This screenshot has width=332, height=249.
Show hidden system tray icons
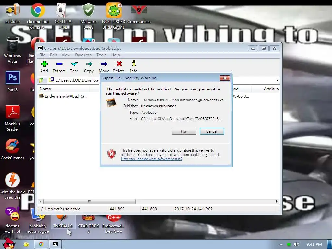(x=281, y=244)
